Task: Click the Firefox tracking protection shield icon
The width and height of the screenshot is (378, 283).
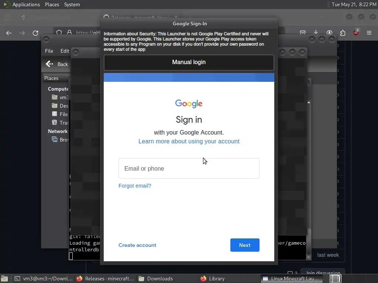Action: tap(59, 32)
